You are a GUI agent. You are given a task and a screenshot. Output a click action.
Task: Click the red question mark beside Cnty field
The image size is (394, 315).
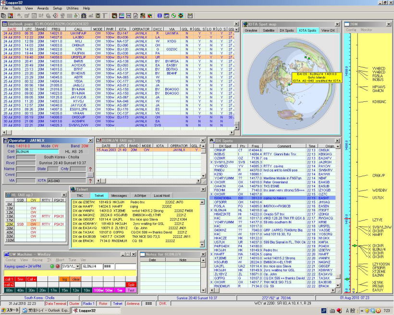pyautogui.click(x=90, y=169)
